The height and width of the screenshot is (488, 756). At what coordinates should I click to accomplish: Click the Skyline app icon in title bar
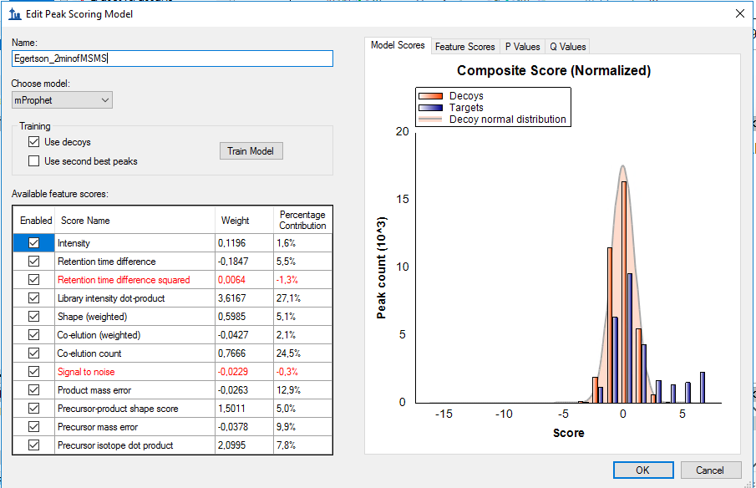point(13,13)
